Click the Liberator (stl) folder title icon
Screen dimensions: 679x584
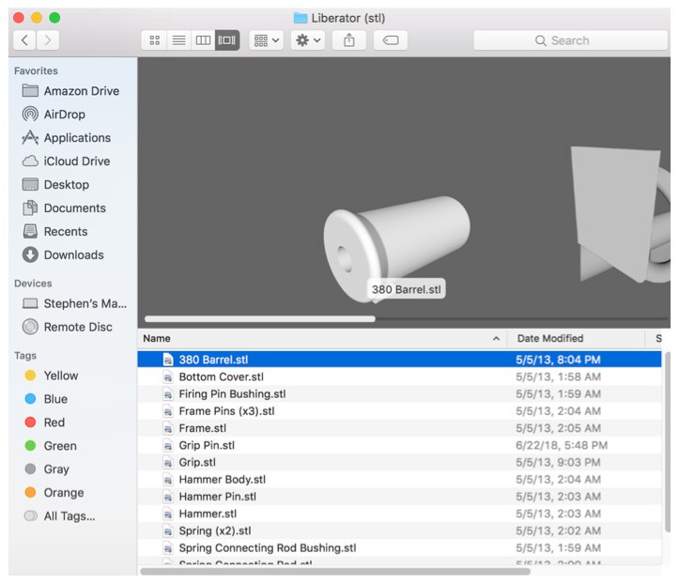(301, 18)
